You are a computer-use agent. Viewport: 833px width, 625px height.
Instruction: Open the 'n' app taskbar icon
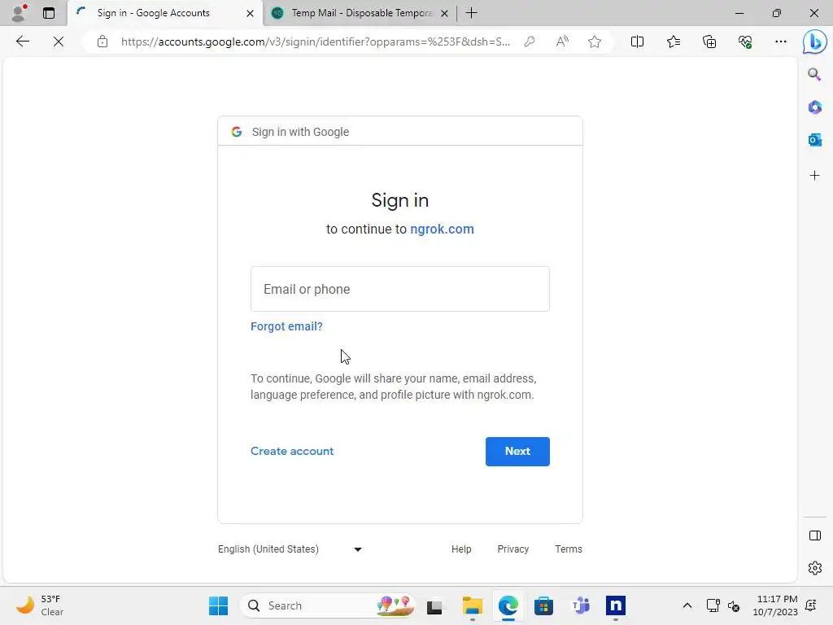(x=616, y=605)
